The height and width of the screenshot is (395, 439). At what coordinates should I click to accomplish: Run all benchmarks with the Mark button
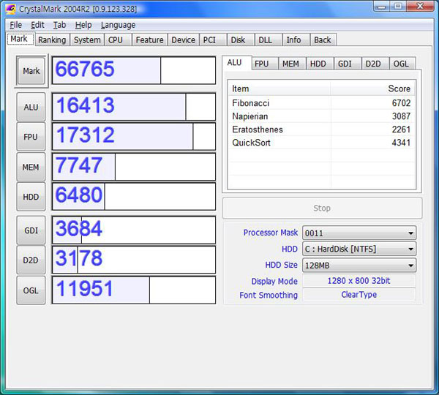pos(31,71)
